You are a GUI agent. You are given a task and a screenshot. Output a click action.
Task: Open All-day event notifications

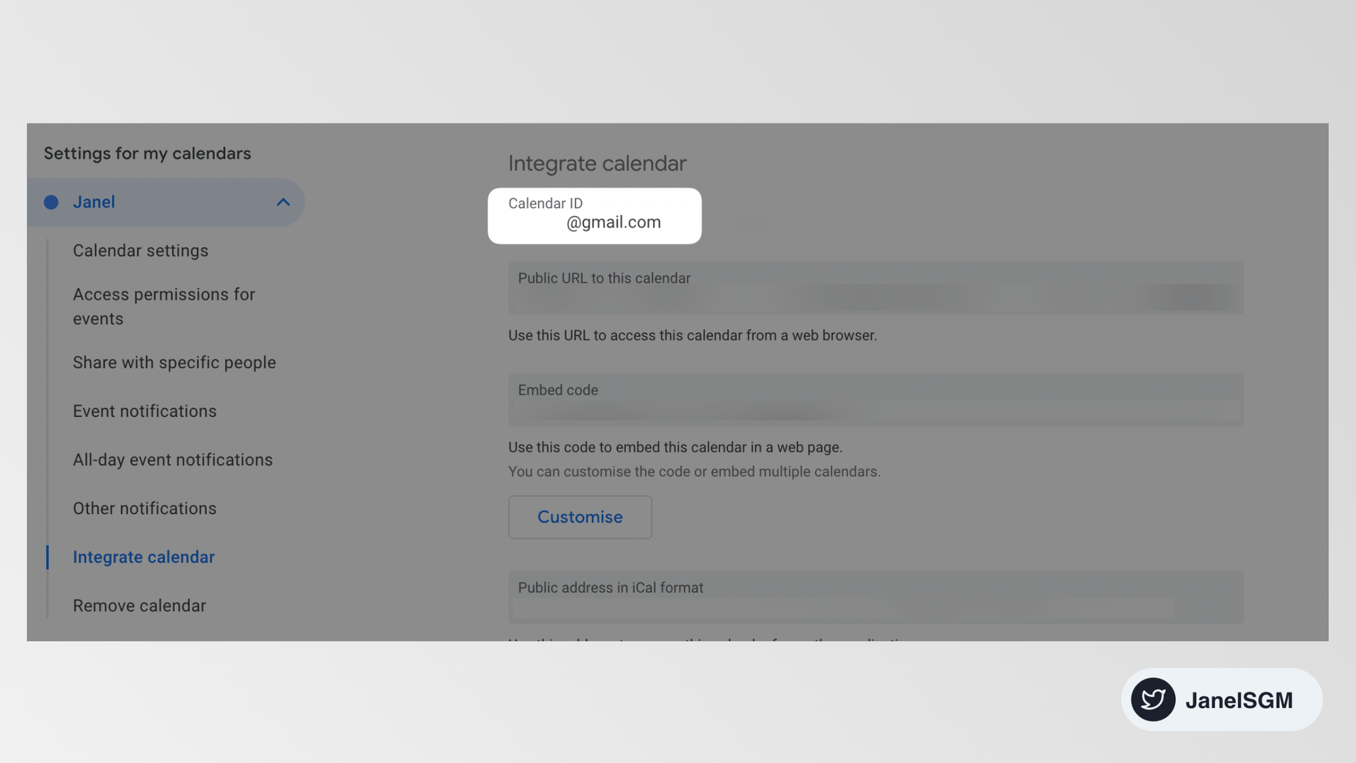click(x=172, y=460)
